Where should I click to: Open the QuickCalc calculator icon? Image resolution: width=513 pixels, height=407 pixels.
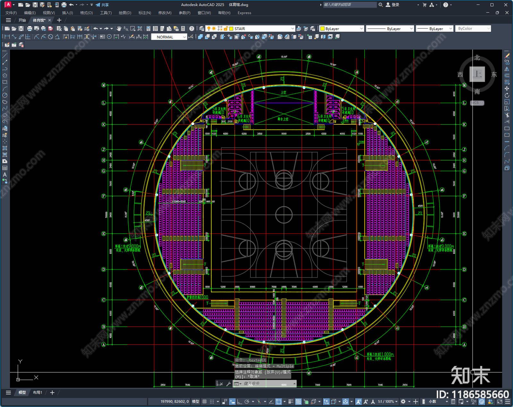click(183, 29)
